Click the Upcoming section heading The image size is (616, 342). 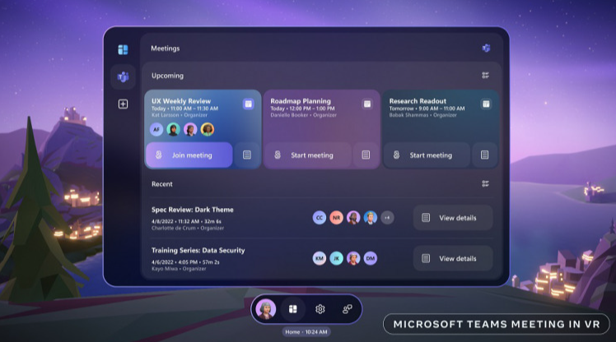click(167, 76)
